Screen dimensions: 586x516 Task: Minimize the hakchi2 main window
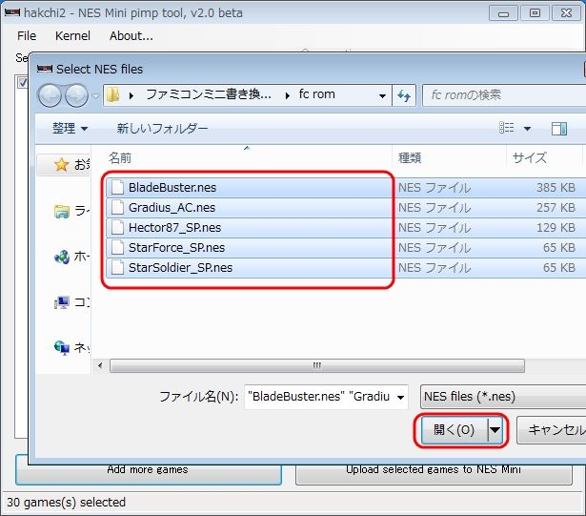pos(503,13)
